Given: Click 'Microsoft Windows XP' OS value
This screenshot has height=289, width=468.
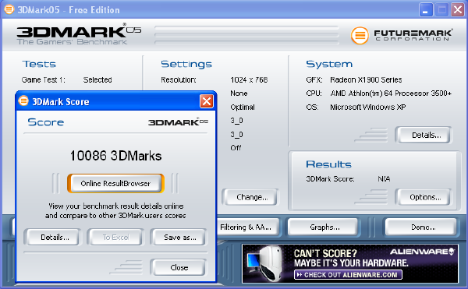Looking at the screenshot, I should pos(367,107).
